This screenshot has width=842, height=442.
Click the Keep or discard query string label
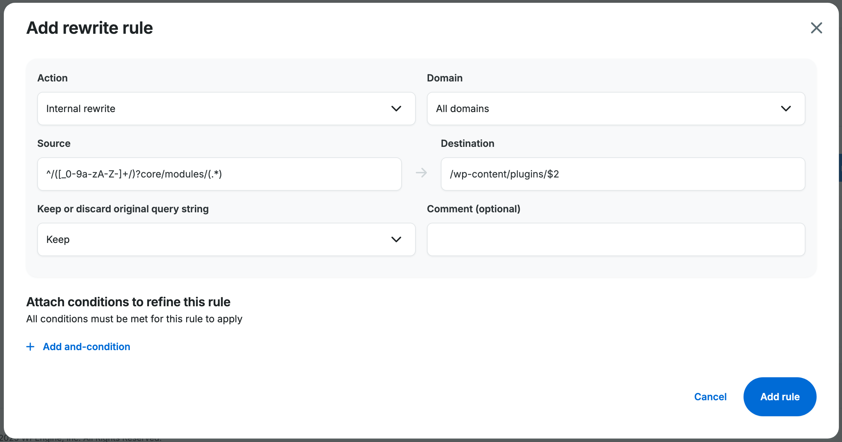123,209
